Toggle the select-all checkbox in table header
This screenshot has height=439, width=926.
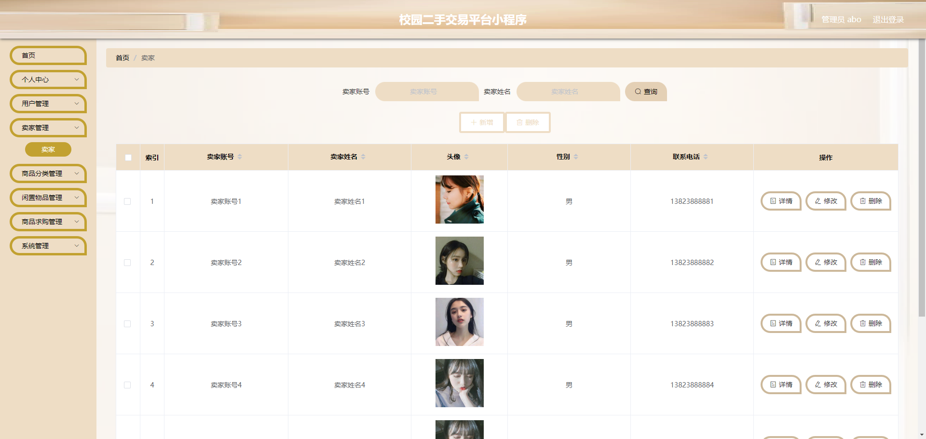128,158
